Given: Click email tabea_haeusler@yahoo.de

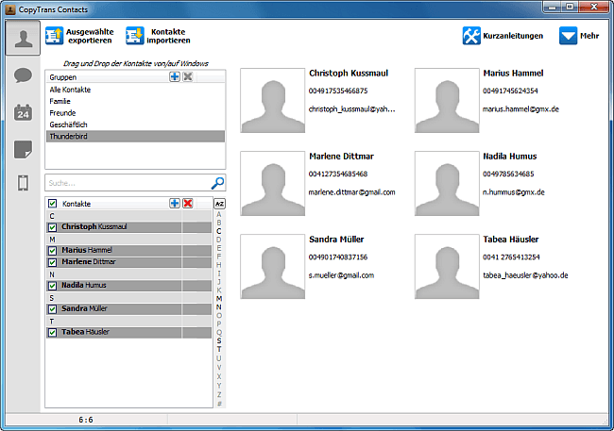Looking at the screenshot, I should pos(525,275).
